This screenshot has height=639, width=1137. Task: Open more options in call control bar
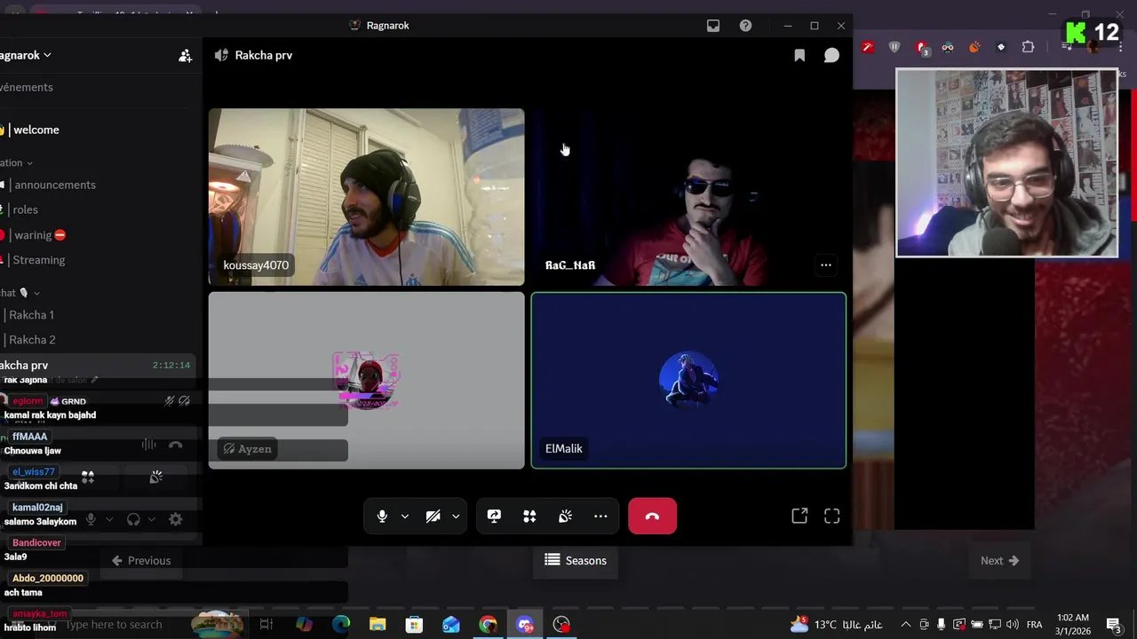point(600,517)
